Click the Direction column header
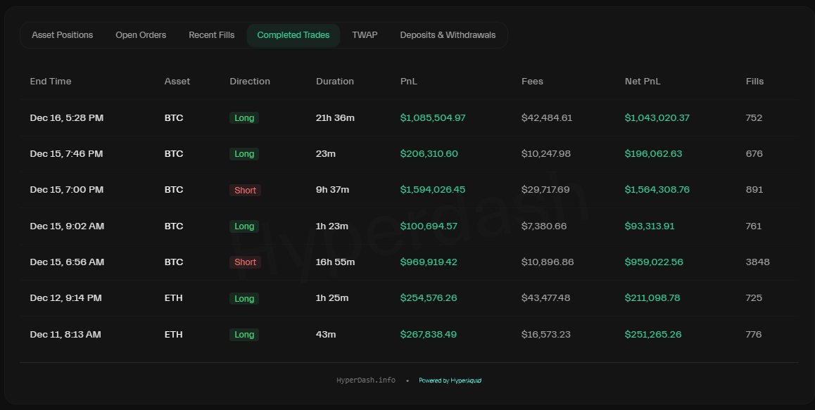This screenshot has width=815, height=410. click(250, 82)
